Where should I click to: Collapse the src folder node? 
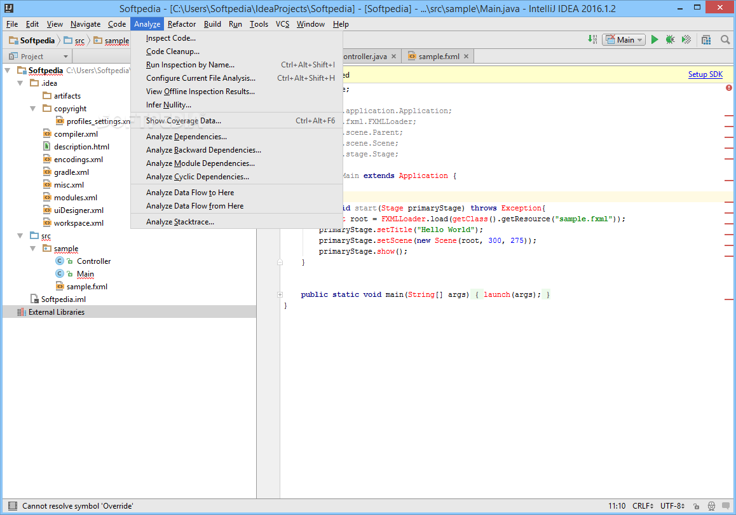click(x=20, y=236)
